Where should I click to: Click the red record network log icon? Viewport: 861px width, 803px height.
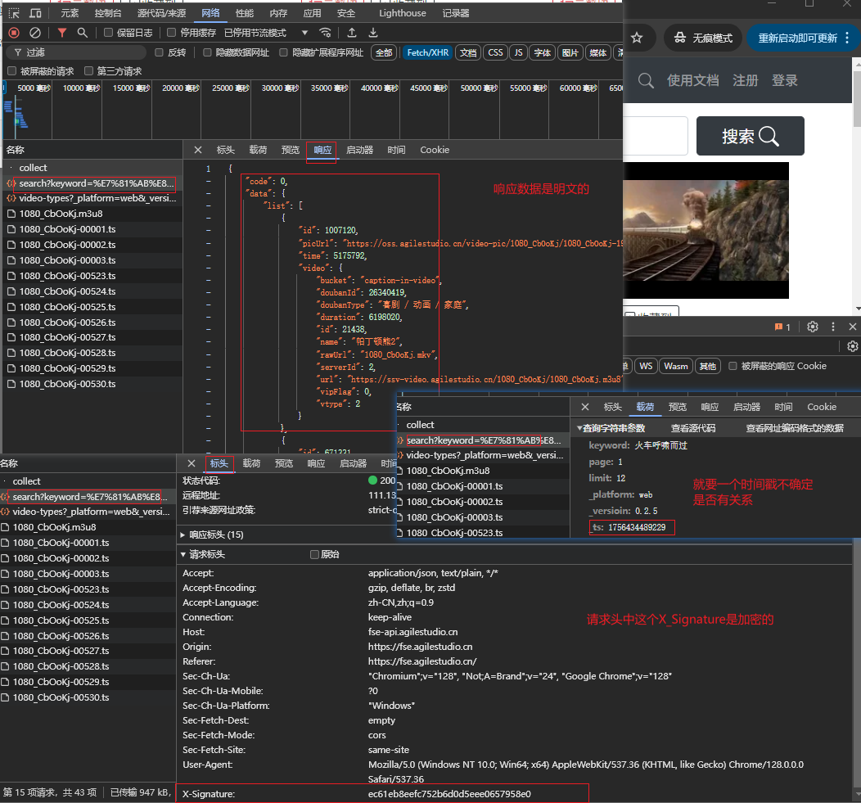(14, 33)
